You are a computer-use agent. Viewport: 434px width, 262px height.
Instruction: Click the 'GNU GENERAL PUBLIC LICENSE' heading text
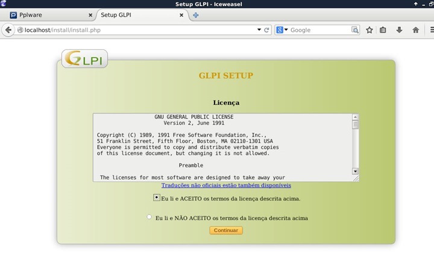pos(193,117)
